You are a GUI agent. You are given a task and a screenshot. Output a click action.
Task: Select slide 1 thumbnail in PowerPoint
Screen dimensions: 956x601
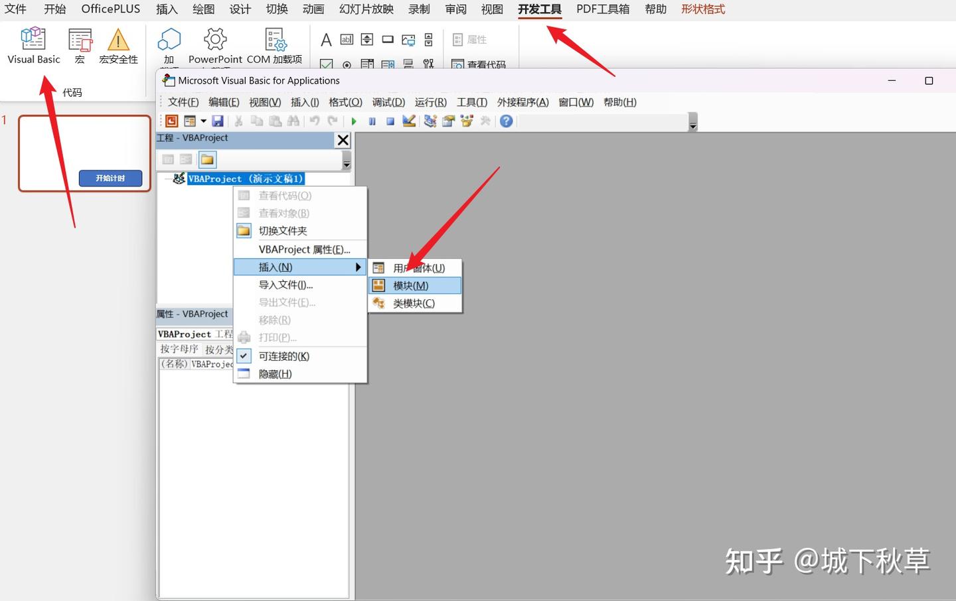(x=84, y=153)
